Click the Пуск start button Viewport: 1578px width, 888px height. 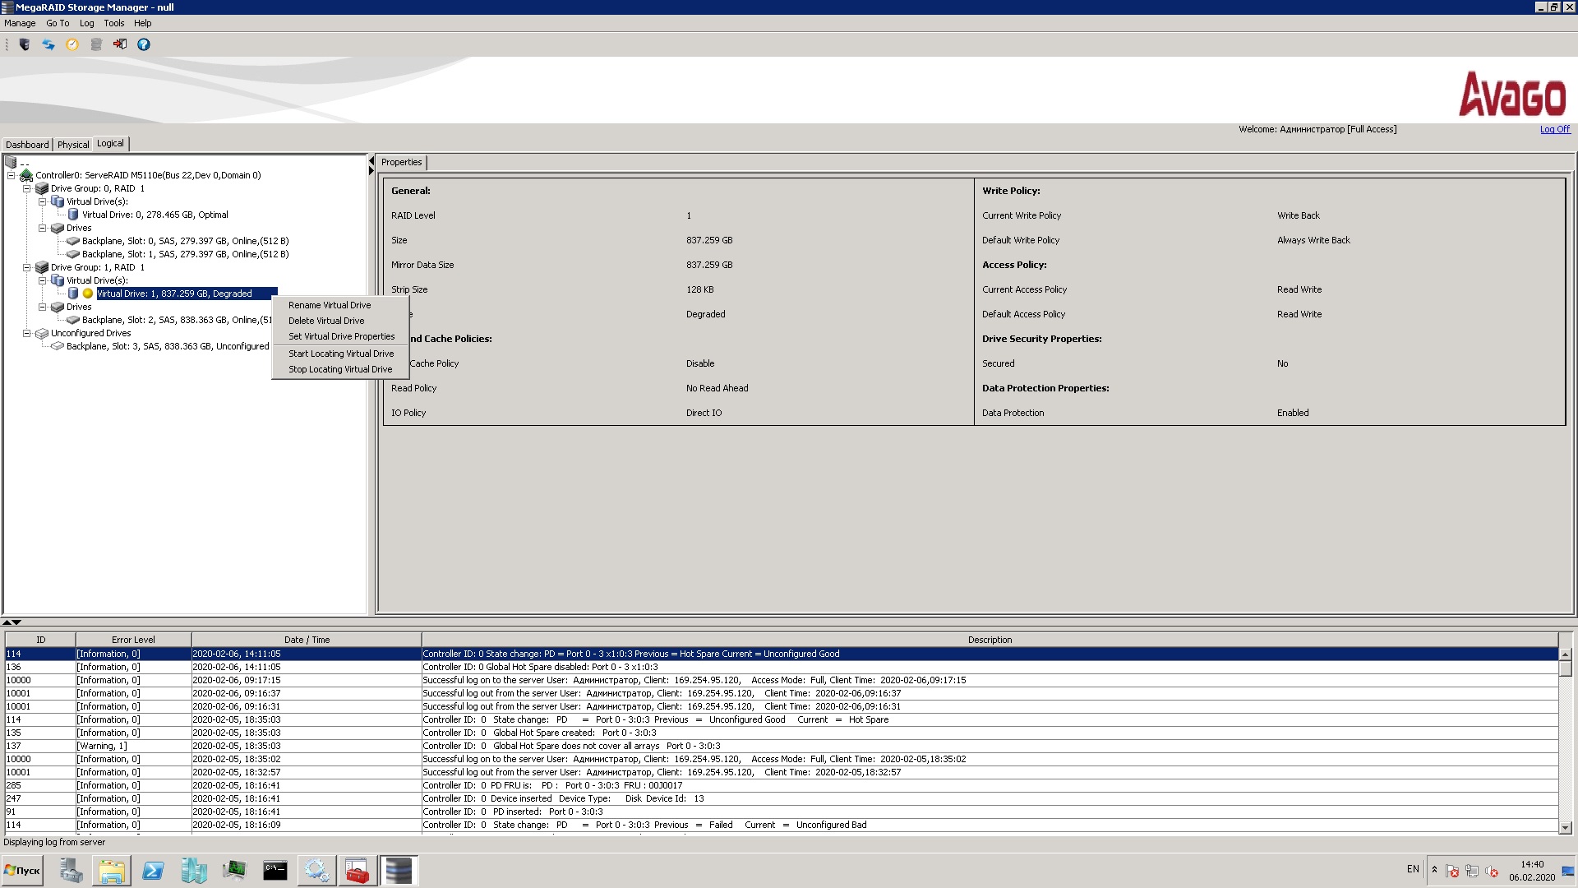tap(23, 871)
